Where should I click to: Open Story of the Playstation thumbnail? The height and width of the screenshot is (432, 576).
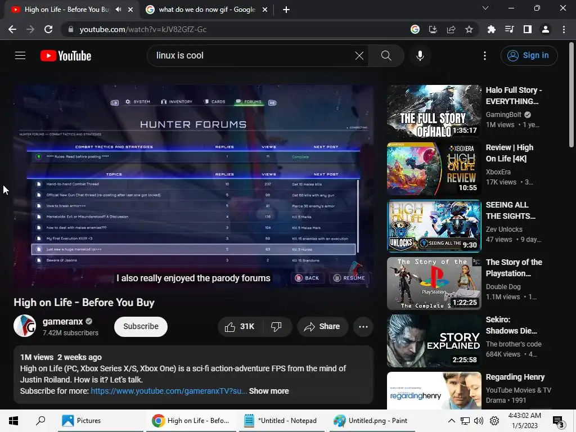[x=434, y=283]
